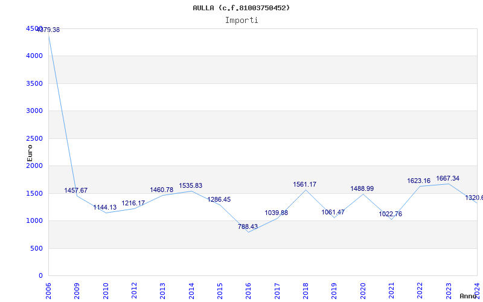Screen dimensions: 483x302
Task: Click the 2013 year axis label
Action: click(x=162, y=291)
